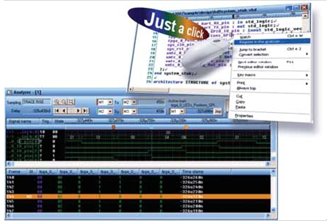Screen dimensions: 327x221
Task: Jump to first sample with skip-back arrow
Action: click(57, 111)
